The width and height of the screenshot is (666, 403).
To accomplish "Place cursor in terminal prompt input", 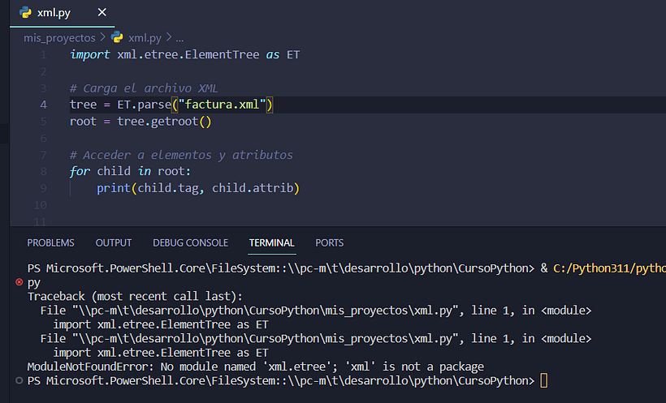I will (x=544, y=380).
